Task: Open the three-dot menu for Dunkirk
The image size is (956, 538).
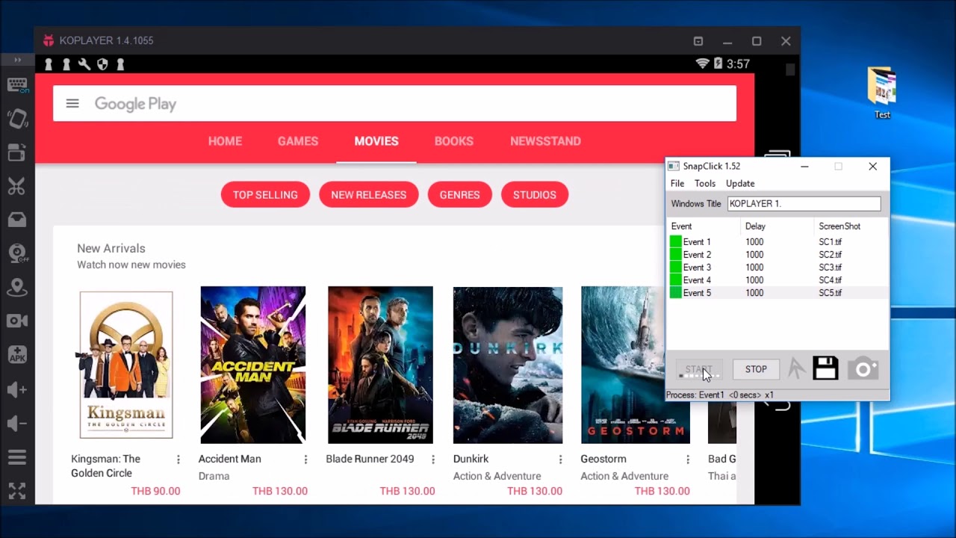Action: click(560, 460)
